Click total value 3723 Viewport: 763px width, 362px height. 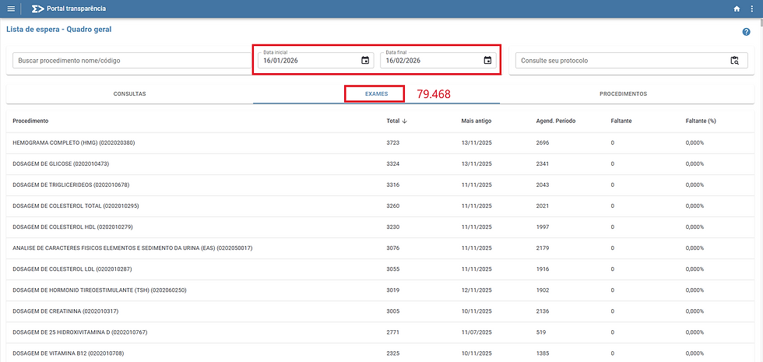(392, 143)
